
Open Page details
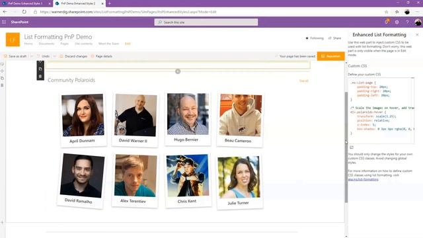[x=101, y=56]
